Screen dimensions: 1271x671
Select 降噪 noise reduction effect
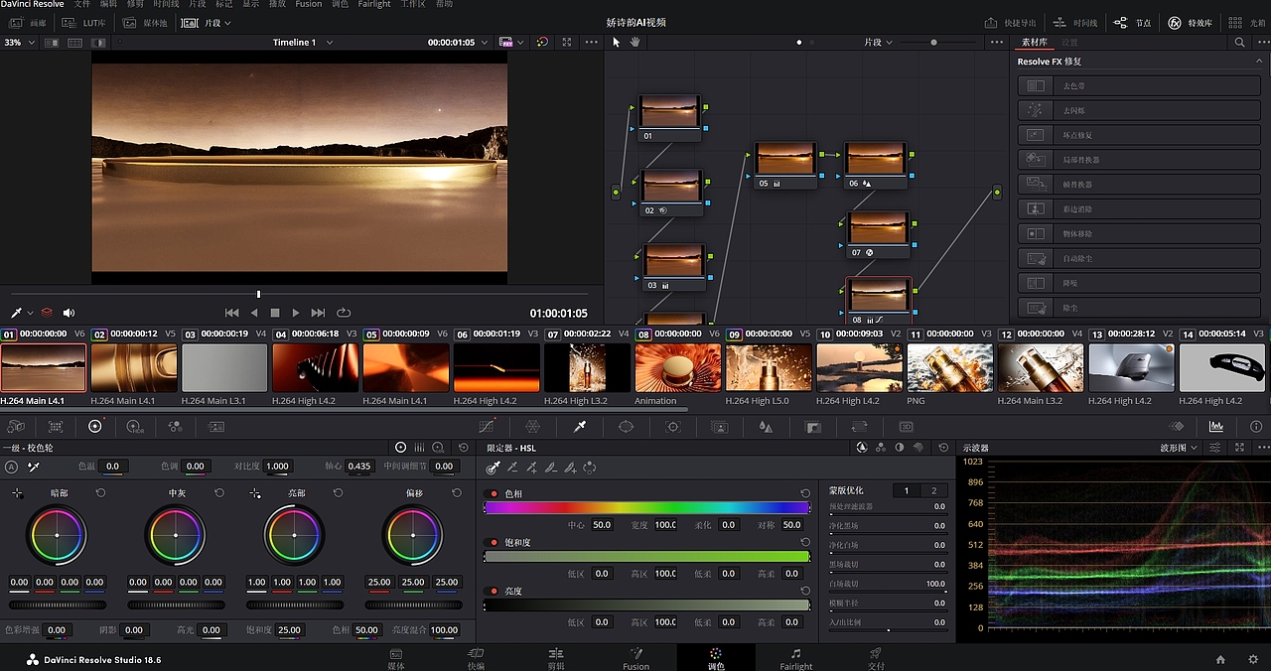tap(1139, 283)
